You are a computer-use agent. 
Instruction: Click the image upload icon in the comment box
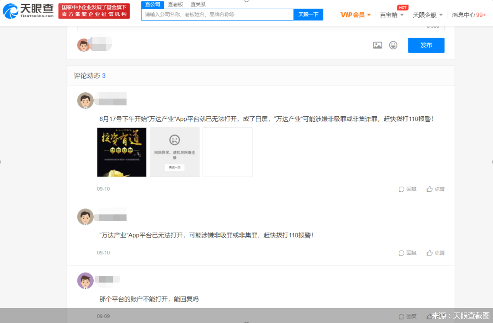click(x=377, y=45)
